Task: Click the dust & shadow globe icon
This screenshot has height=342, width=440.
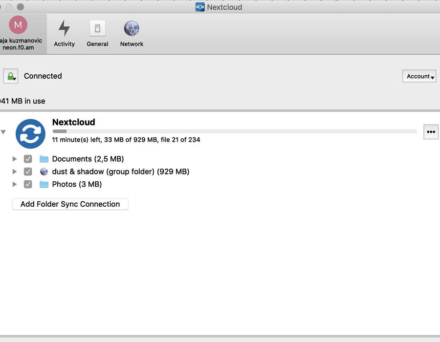Action: pos(44,171)
